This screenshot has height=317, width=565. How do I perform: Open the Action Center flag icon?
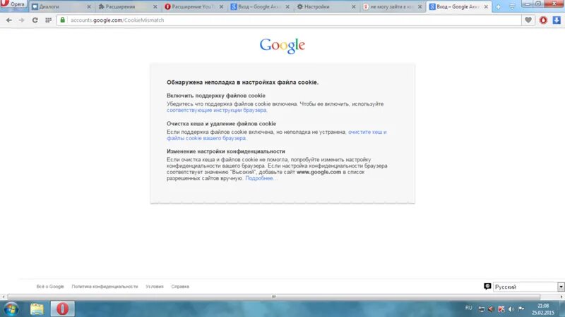point(521,309)
